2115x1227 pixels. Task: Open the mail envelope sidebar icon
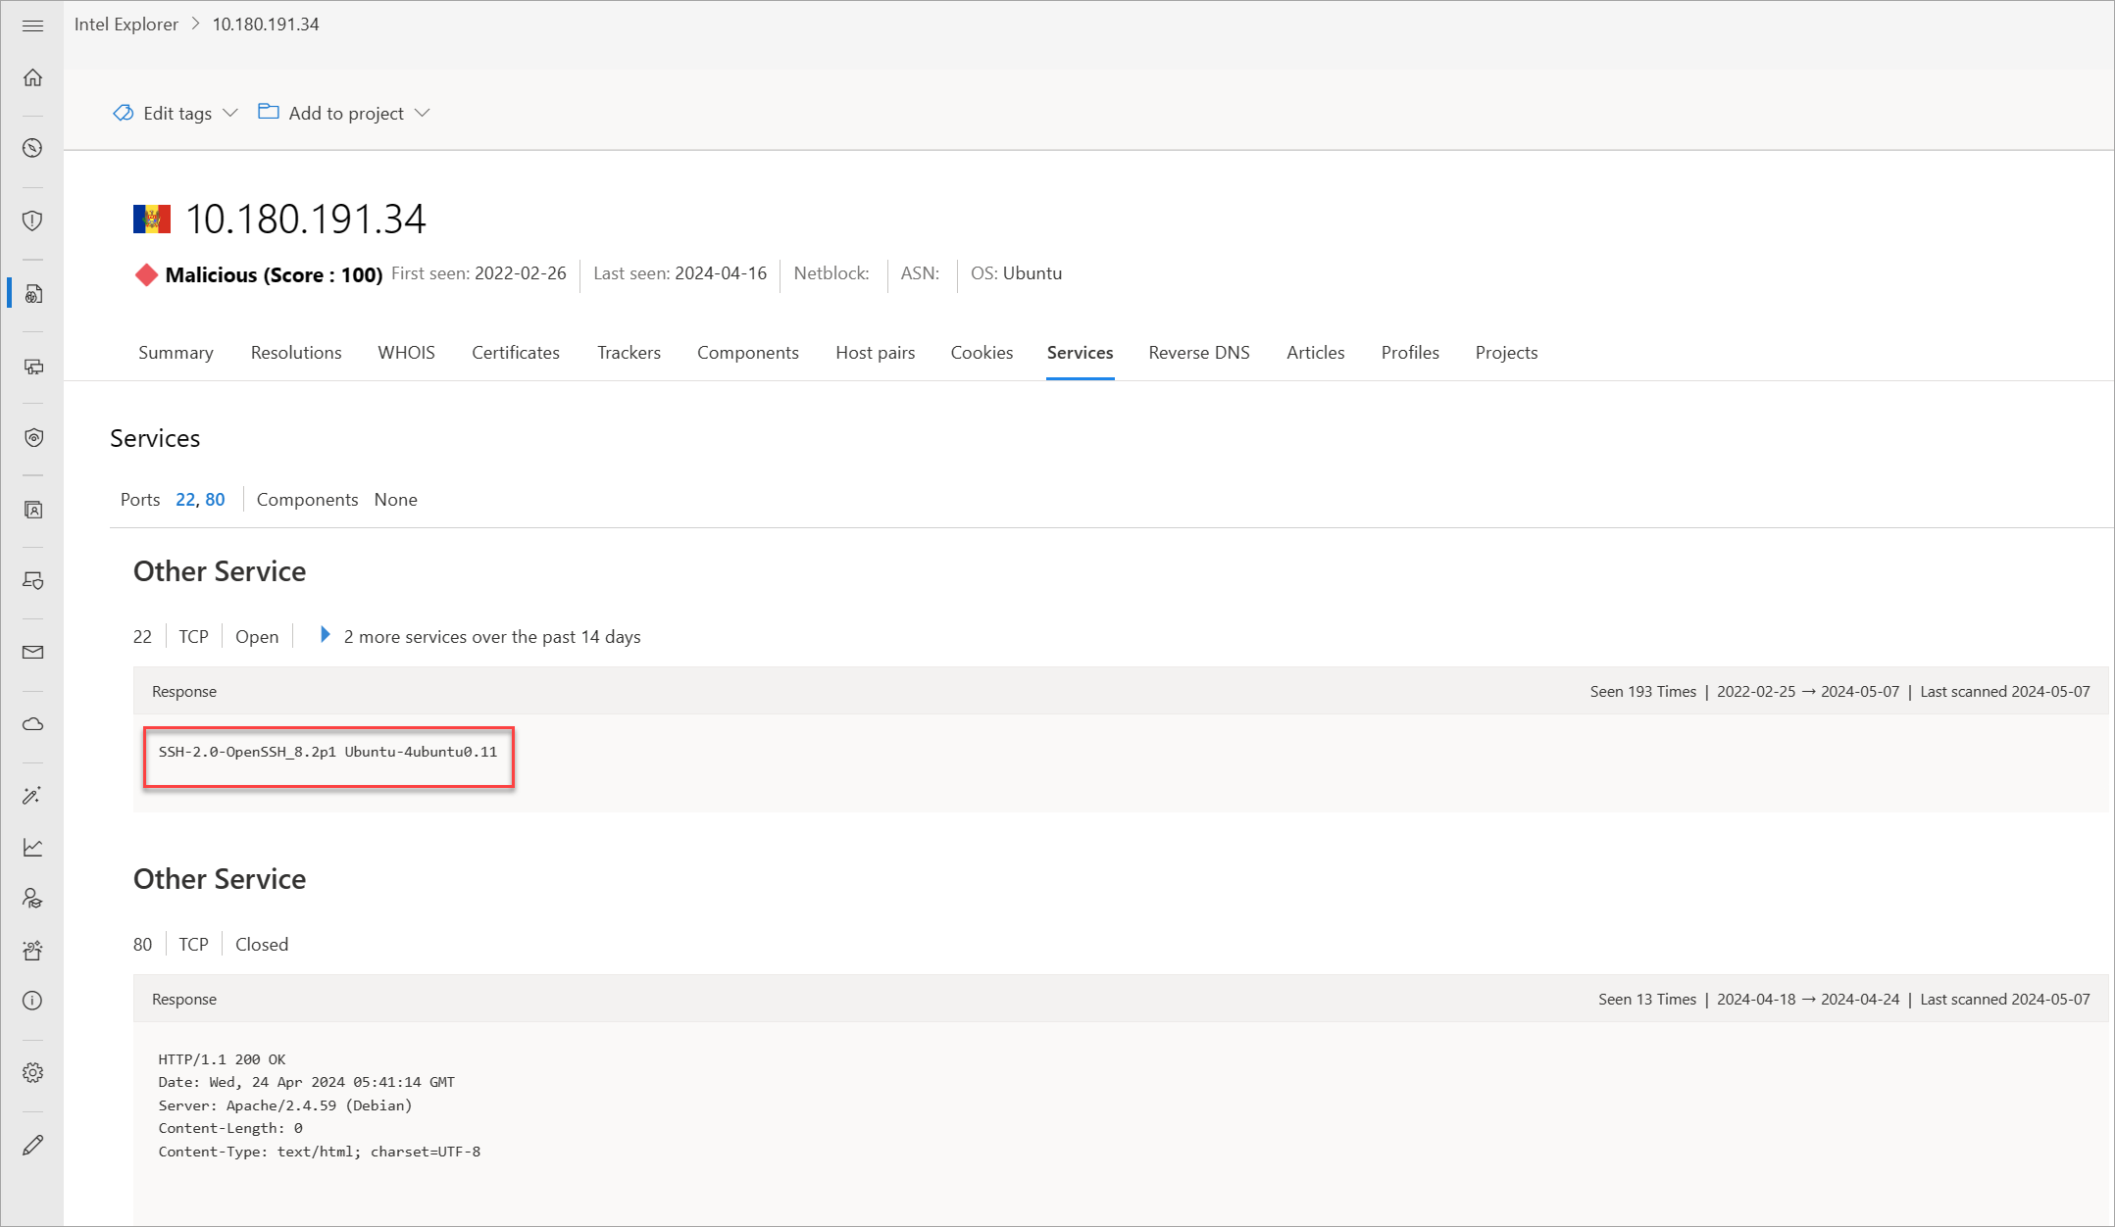pyautogui.click(x=32, y=653)
